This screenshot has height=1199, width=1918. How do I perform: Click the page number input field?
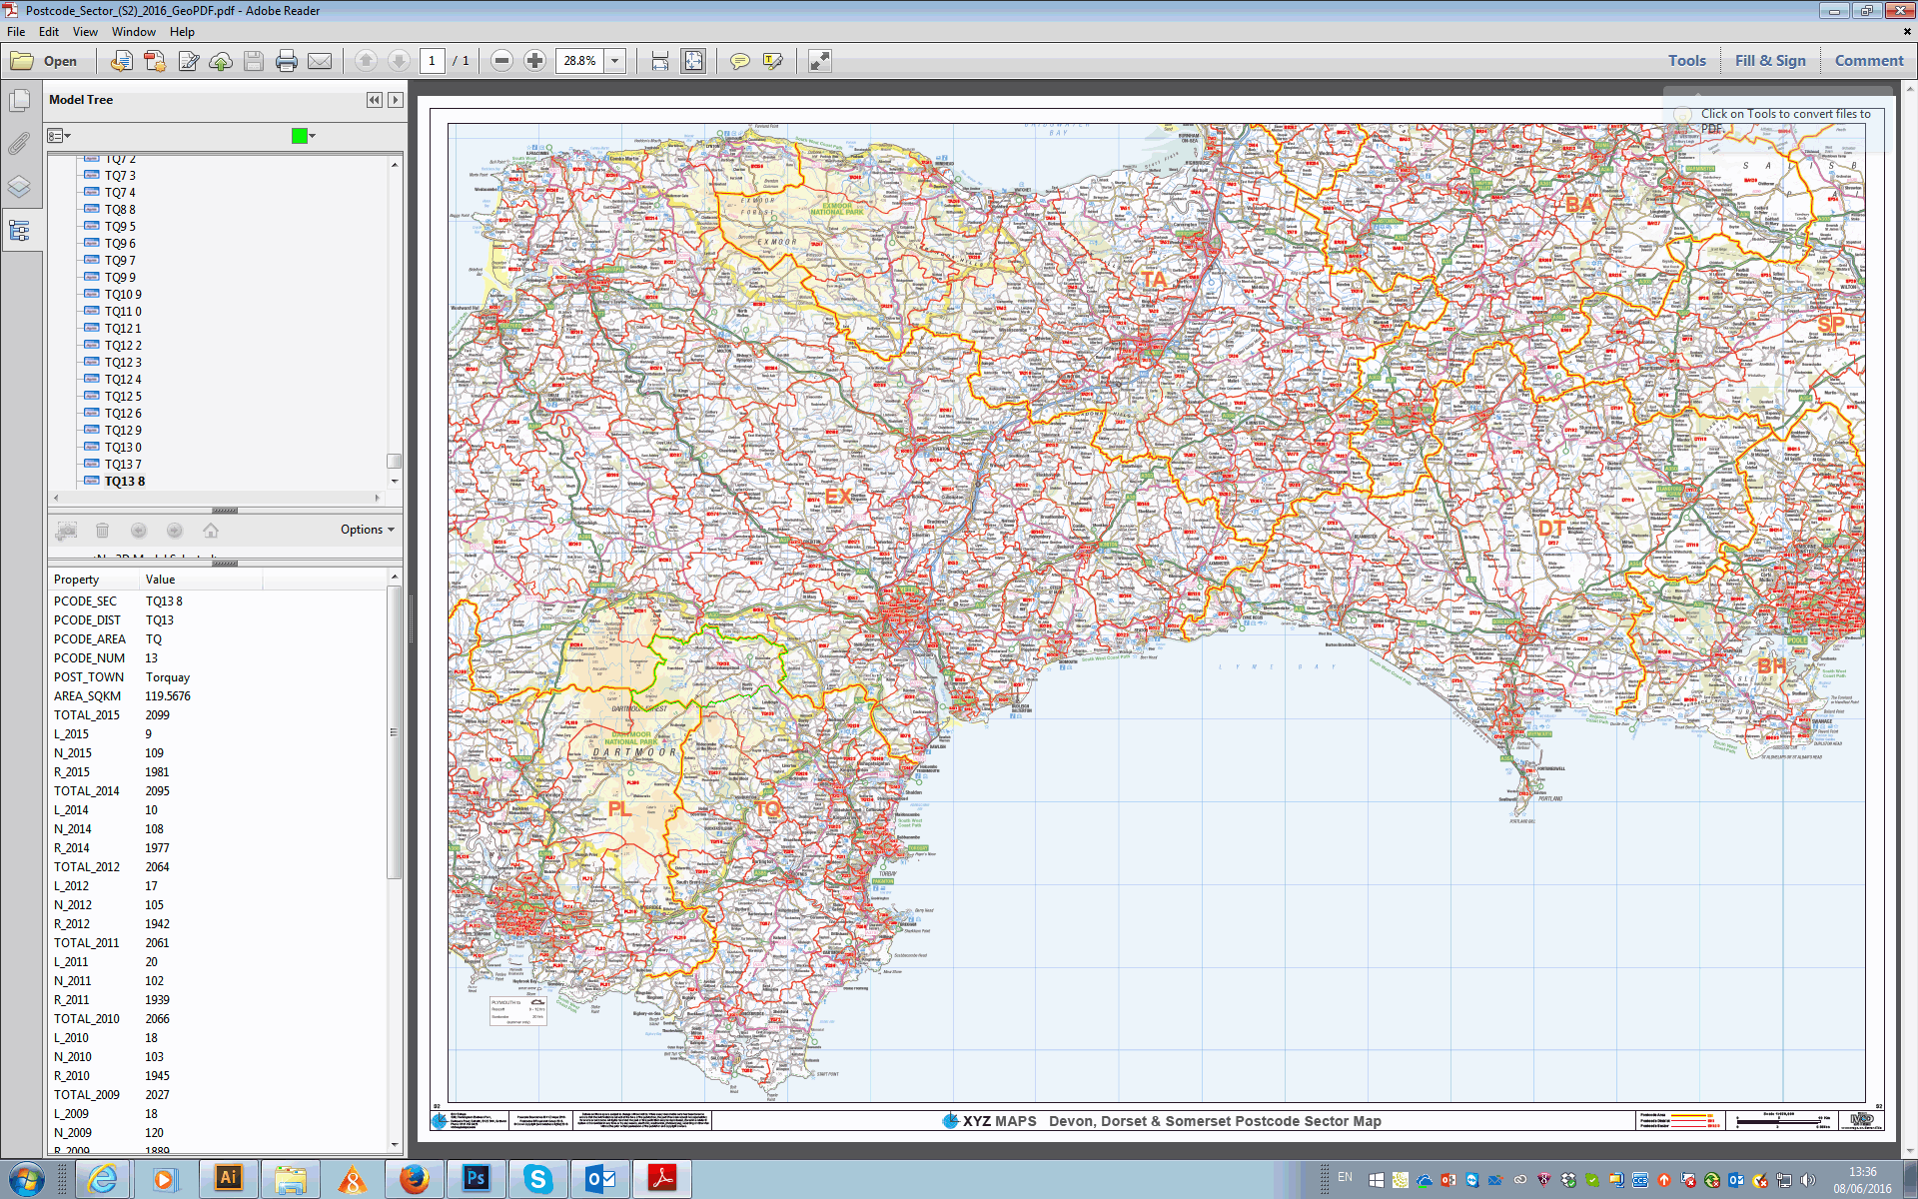coord(432,61)
